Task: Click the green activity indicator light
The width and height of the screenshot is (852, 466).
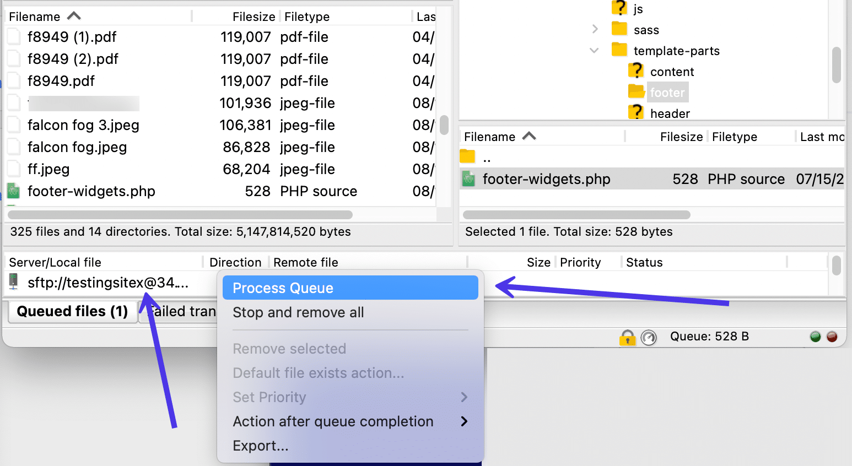Action: [x=816, y=337]
